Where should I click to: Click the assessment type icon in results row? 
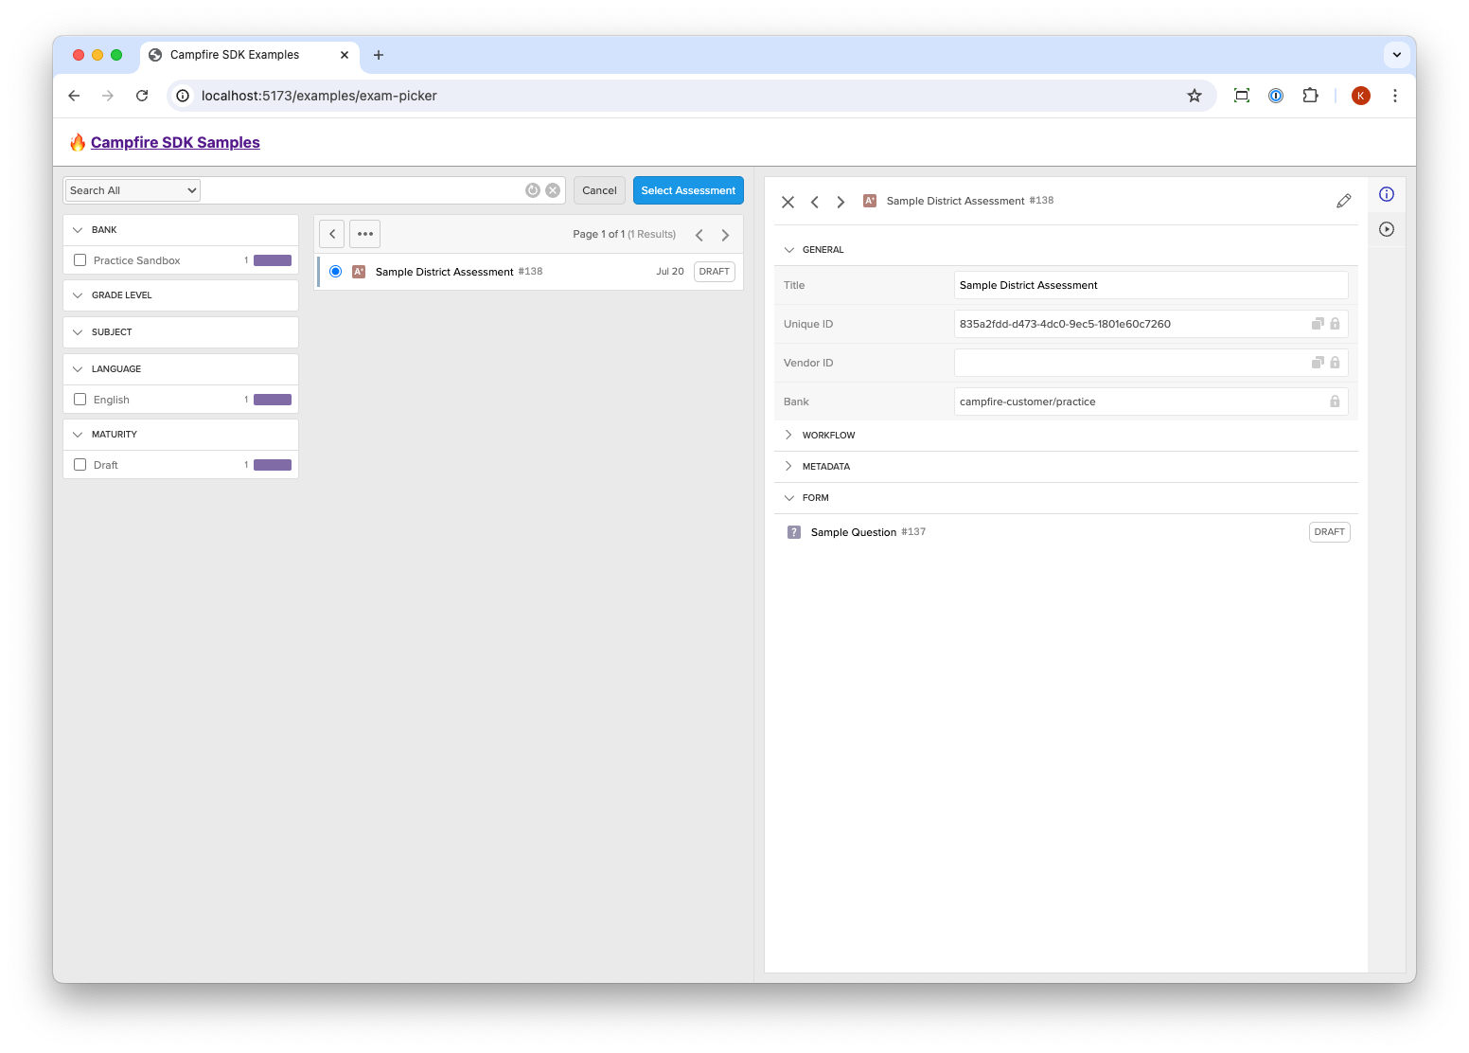pos(359,272)
